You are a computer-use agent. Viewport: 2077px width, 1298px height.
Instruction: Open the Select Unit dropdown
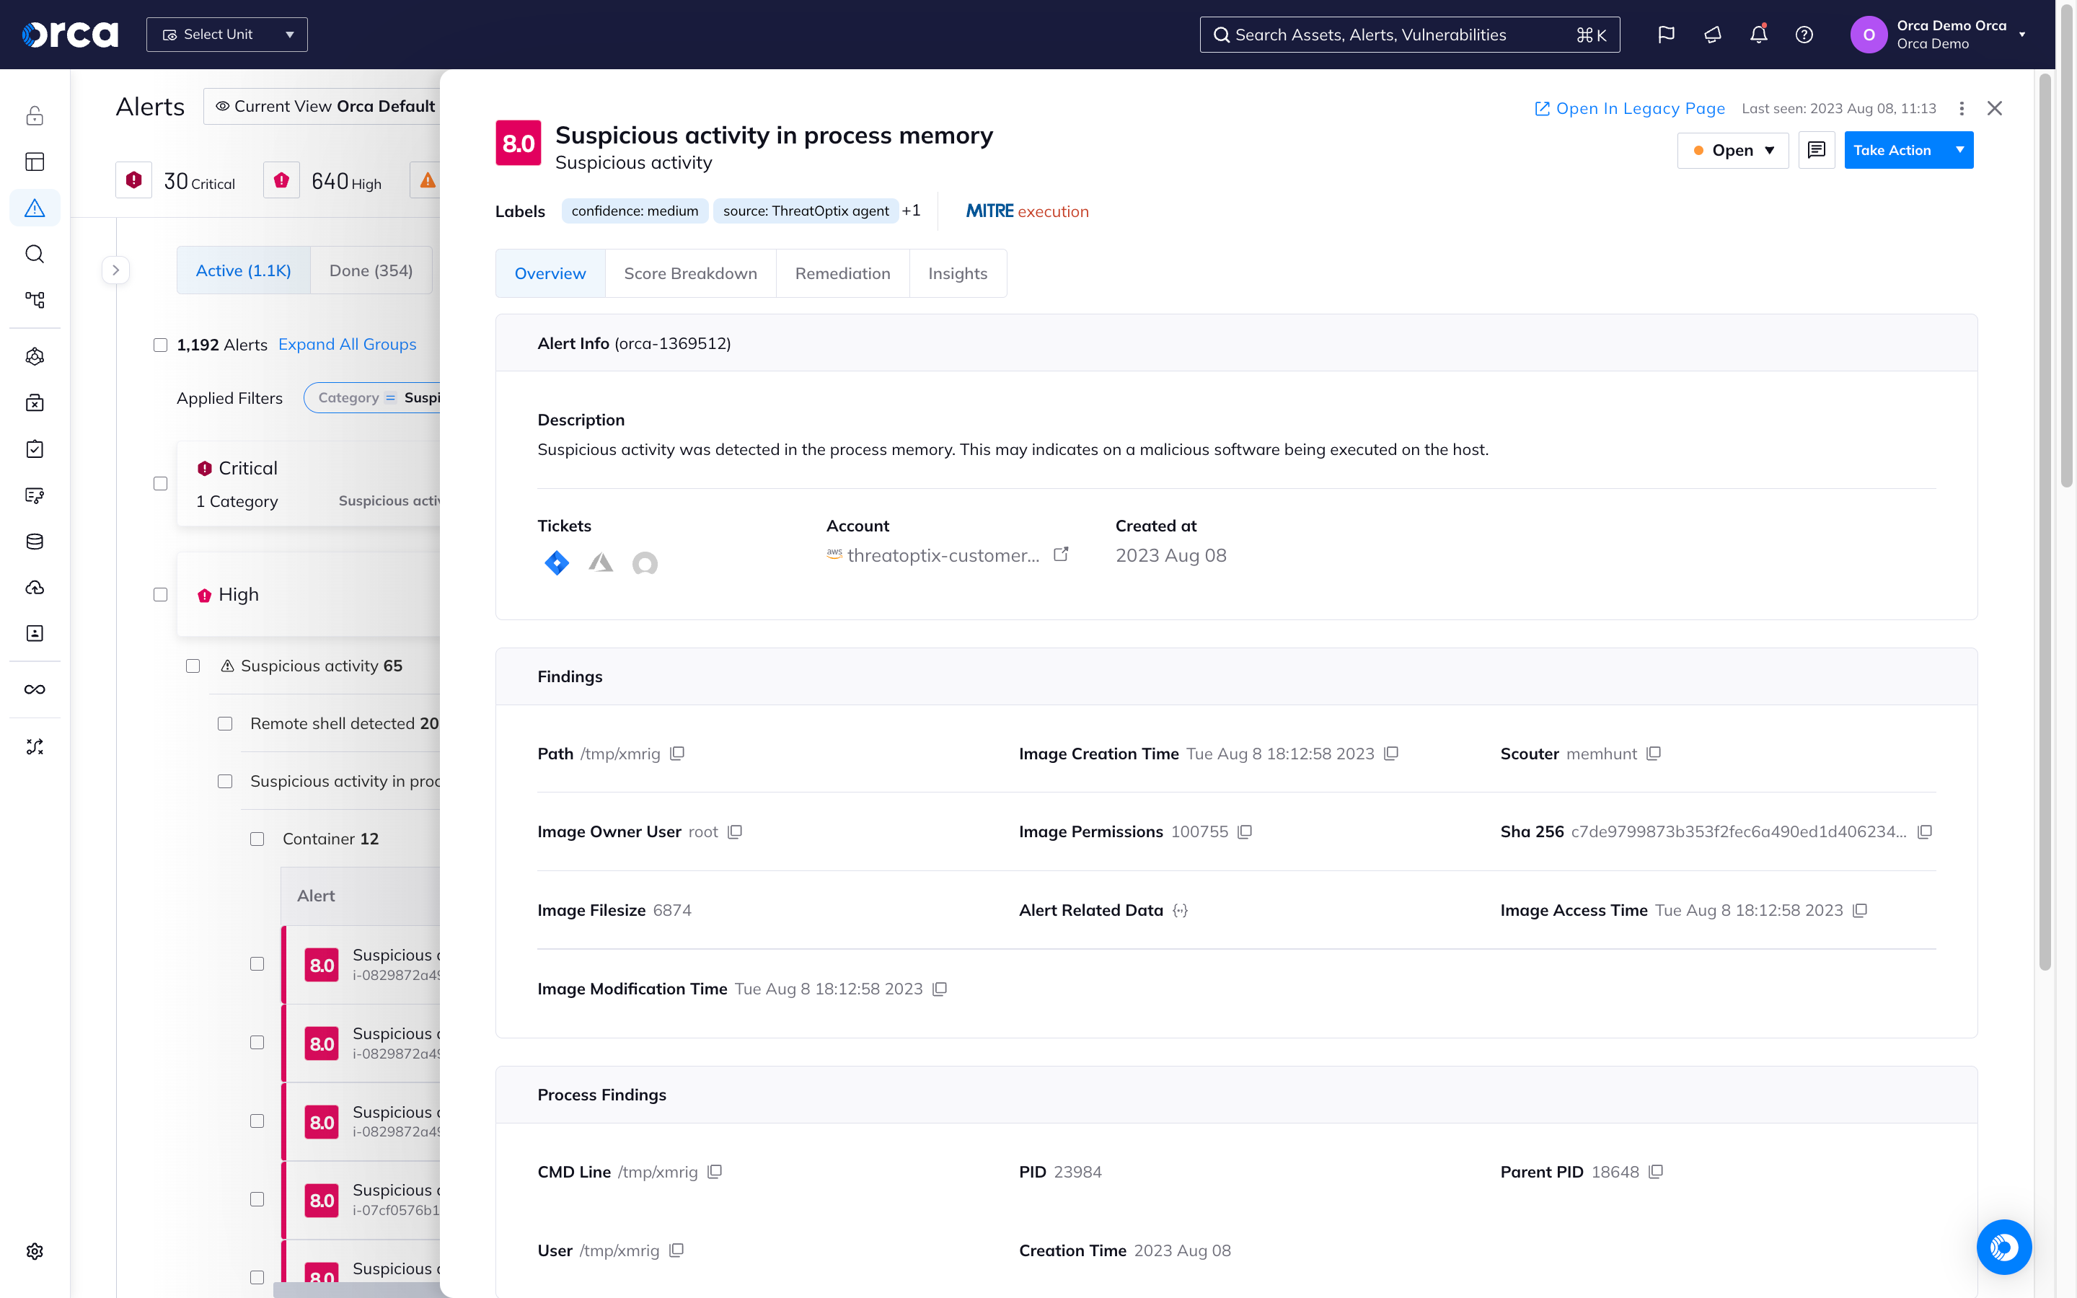coord(226,35)
